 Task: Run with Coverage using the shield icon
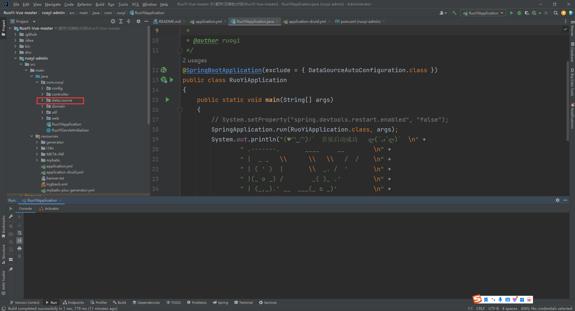pos(527,13)
